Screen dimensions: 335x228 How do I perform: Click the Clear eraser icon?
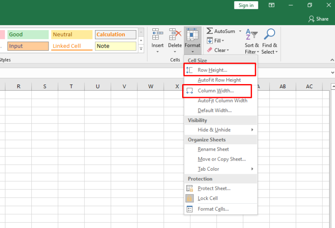210,50
